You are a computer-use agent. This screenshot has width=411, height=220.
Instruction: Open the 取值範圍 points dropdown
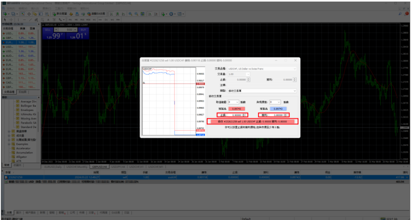pos(234,102)
